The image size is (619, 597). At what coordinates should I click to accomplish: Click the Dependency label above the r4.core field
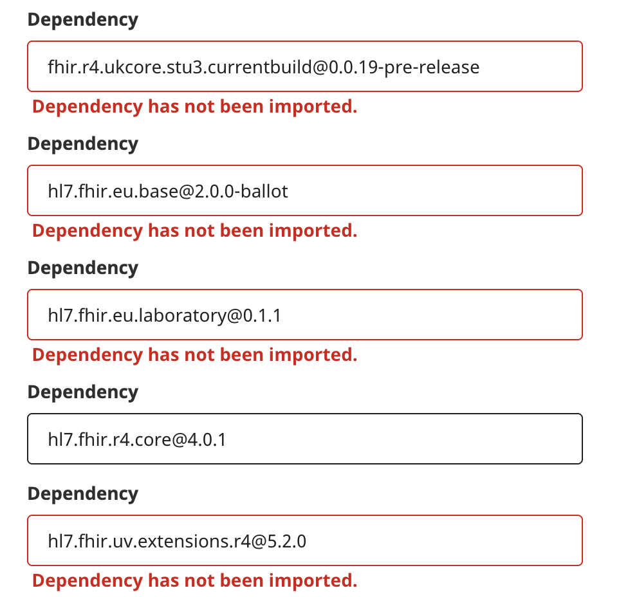coord(83,392)
